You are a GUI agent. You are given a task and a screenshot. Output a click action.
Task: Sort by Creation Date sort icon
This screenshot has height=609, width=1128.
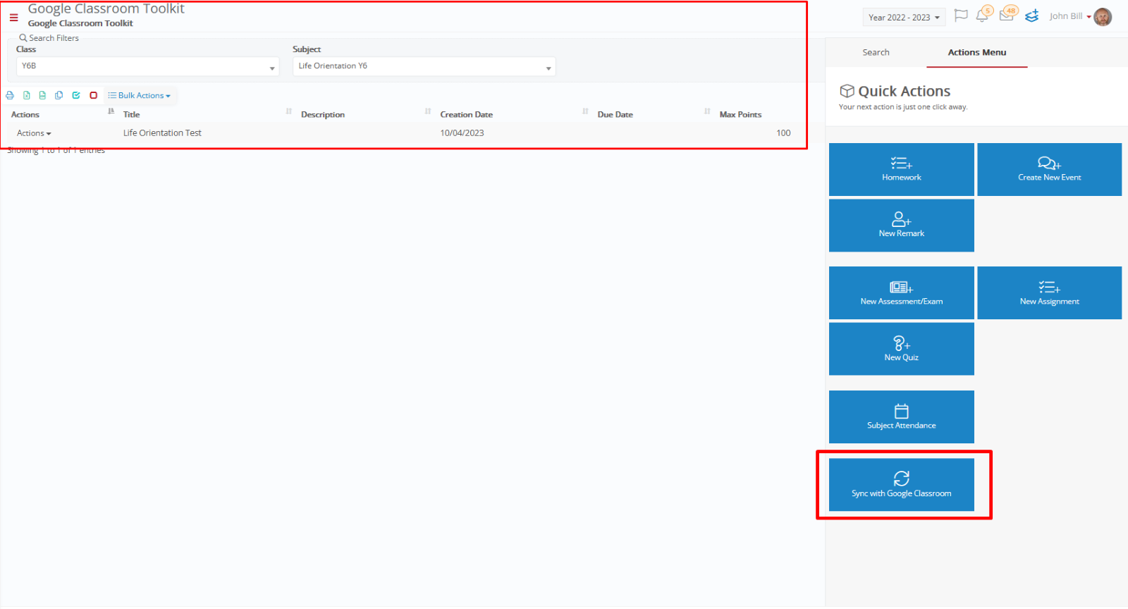(585, 111)
